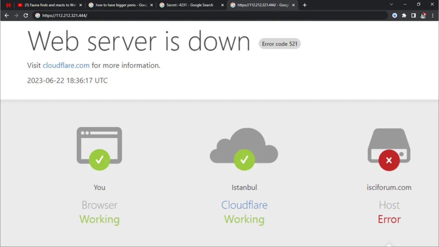Open the Extensions puzzle-piece menu
The height and width of the screenshot is (247, 439).
[404, 15]
